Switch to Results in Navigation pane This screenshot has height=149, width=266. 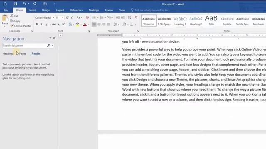[36, 53]
